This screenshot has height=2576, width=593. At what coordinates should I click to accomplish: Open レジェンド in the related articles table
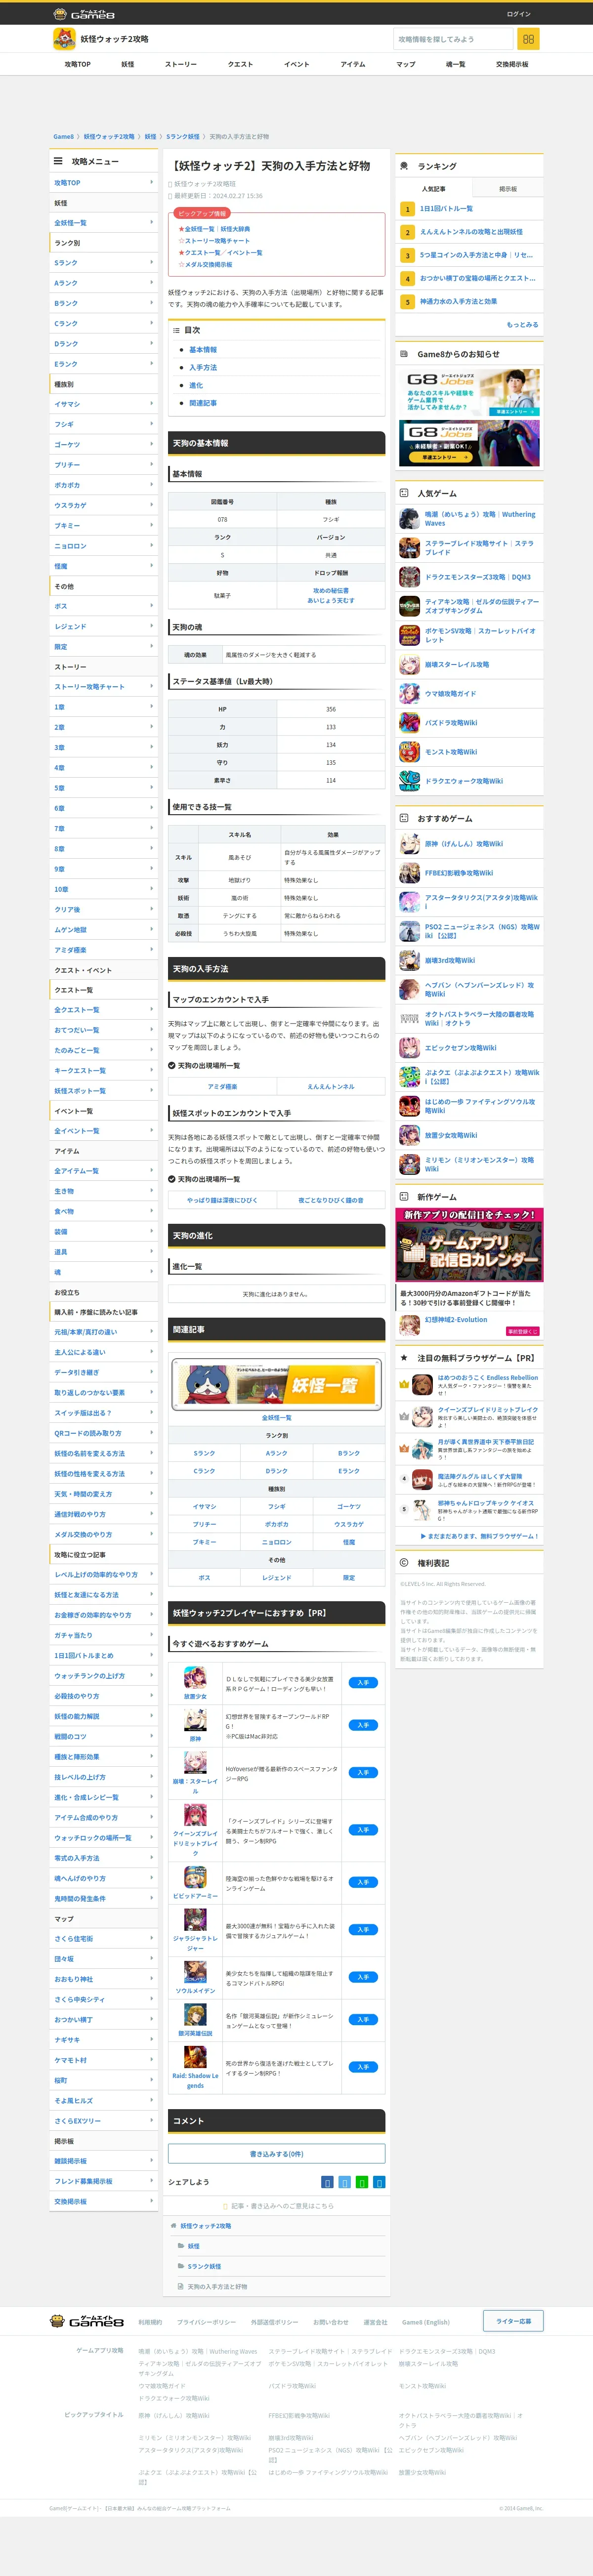(277, 1577)
